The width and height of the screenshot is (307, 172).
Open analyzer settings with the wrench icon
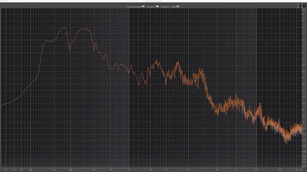[300, 6]
